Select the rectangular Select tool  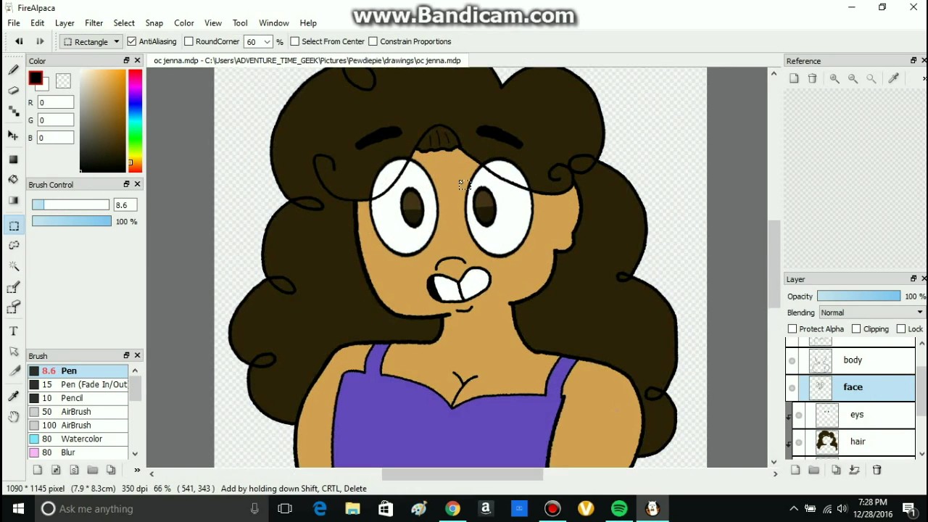click(x=13, y=225)
